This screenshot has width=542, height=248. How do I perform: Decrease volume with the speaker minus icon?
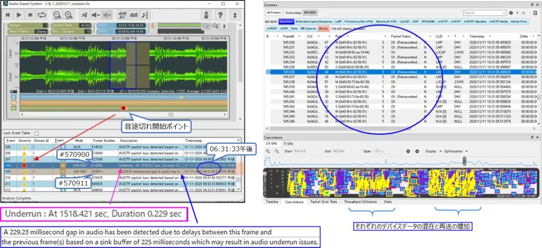(x=97, y=15)
